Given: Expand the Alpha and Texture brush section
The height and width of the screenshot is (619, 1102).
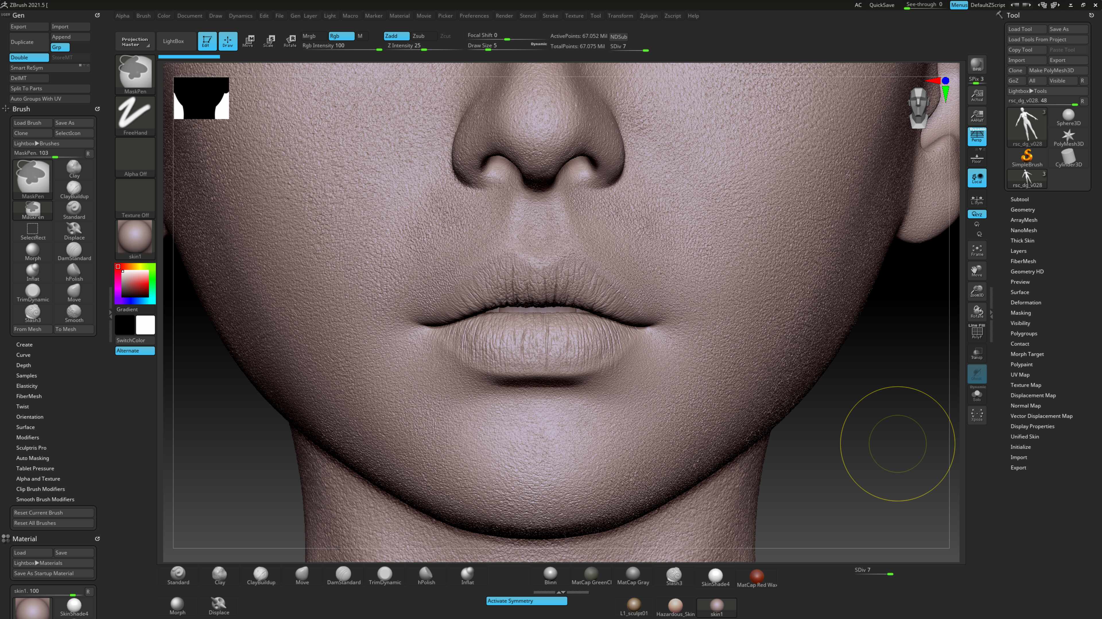Looking at the screenshot, I should [x=38, y=479].
